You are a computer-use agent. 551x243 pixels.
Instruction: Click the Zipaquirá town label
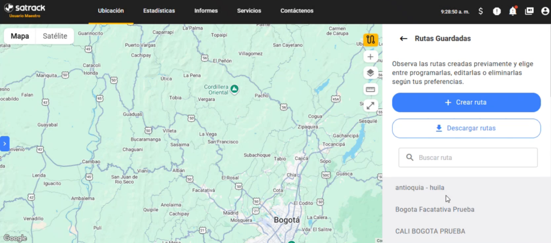[308, 127]
